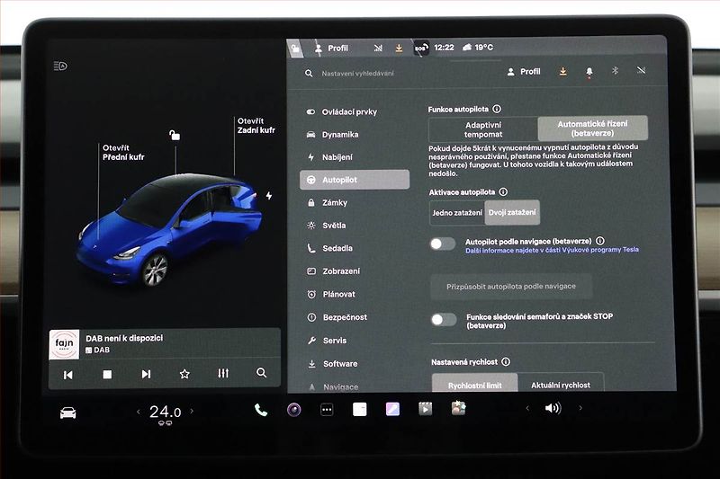Click the notification bell icon
The image size is (720, 479).
(x=589, y=72)
